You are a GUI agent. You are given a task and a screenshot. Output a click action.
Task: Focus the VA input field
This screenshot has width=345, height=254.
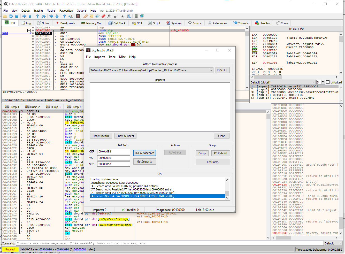click(114, 158)
